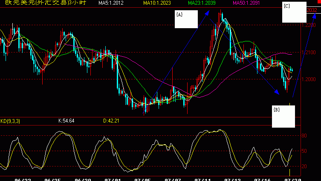Image resolution: width=321 pixels, height=181 pixels.
Task: Click the KD 50 level label
Action: pos(304,151)
